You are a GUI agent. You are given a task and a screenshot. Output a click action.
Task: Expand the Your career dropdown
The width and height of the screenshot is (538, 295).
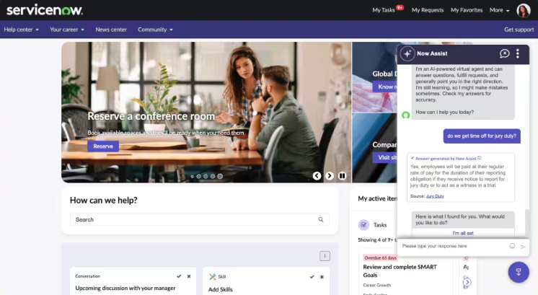pyautogui.click(x=67, y=30)
